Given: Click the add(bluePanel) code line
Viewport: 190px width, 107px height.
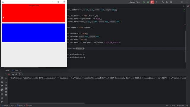Looking at the screenshot, I should click(76, 57).
